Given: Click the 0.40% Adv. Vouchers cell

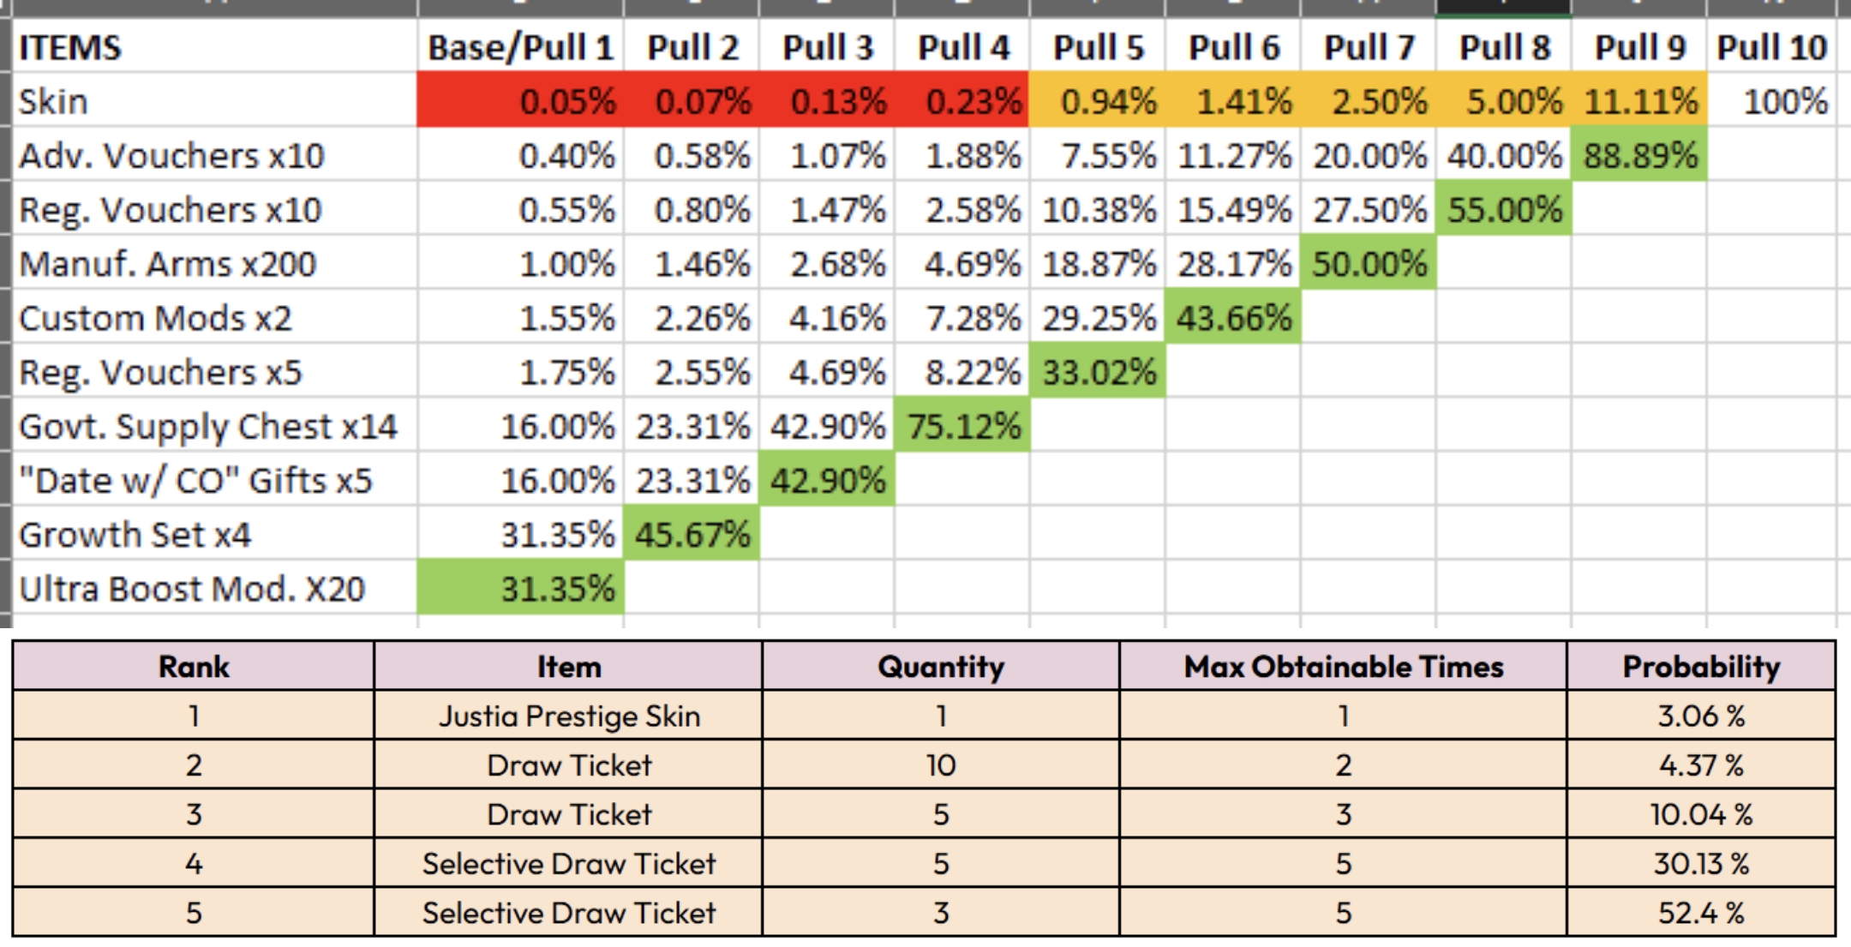Looking at the screenshot, I should 520,154.
